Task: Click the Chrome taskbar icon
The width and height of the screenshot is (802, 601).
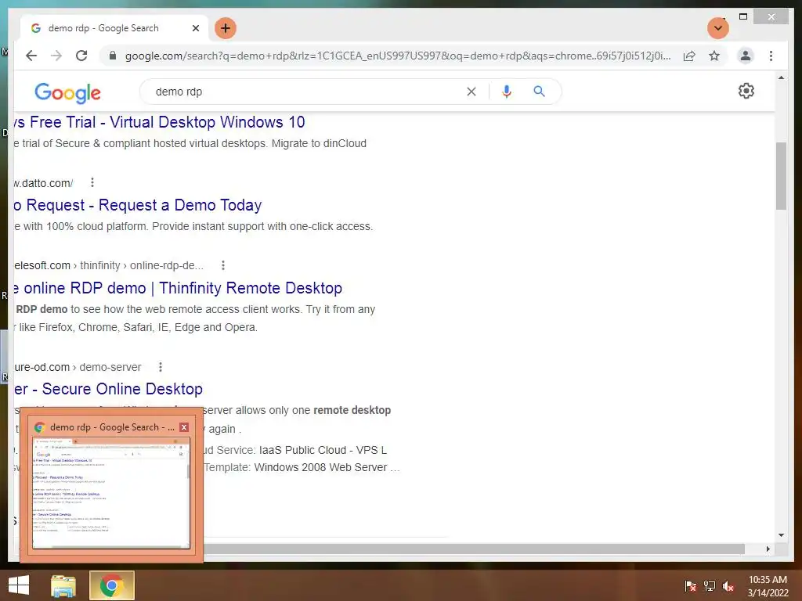Action: 111,585
